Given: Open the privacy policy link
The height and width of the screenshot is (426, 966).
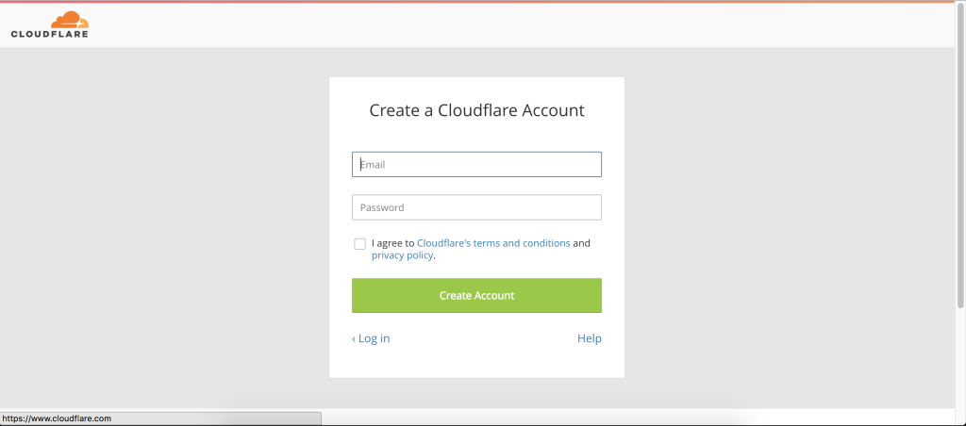Looking at the screenshot, I should tap(402, 255).
